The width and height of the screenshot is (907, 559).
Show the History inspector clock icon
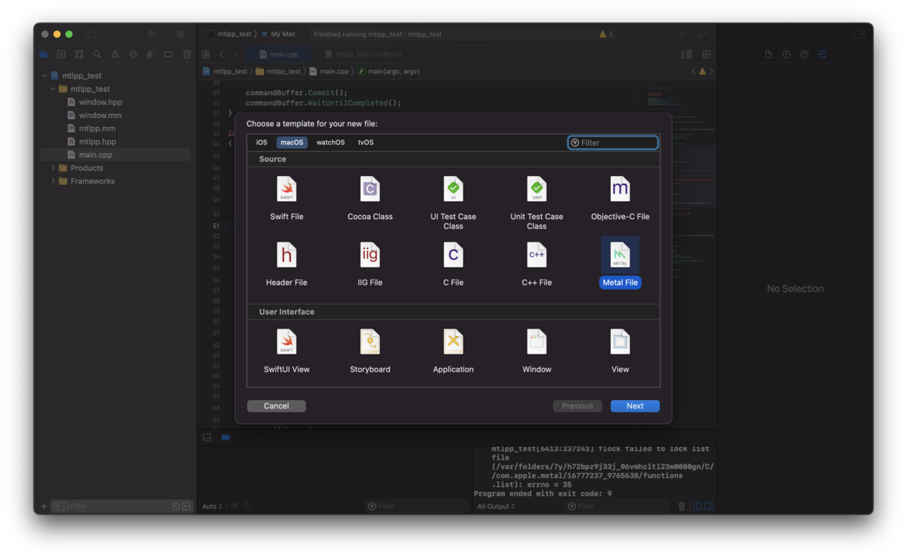(786, 54)
